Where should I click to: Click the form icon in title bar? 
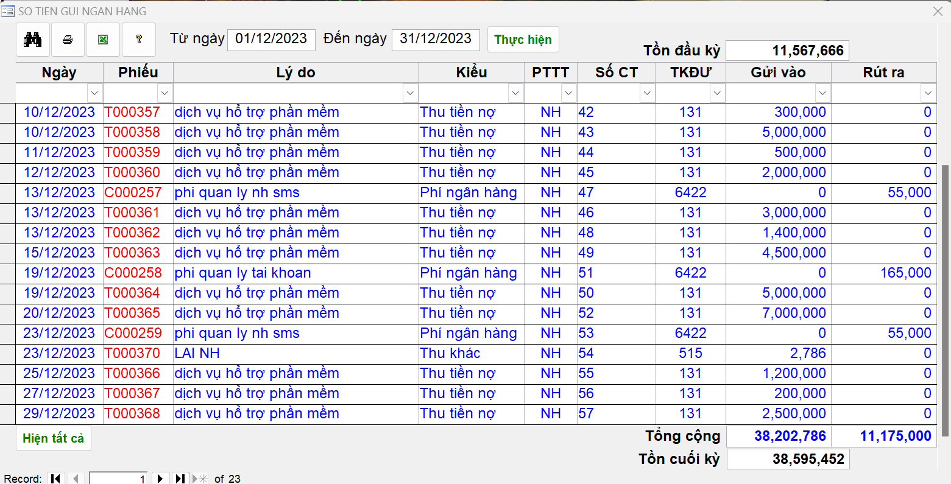pos(8,11)
